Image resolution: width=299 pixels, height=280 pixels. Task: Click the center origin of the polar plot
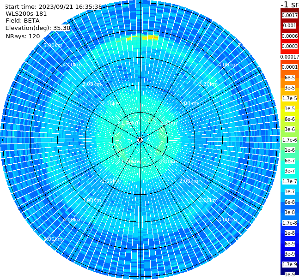(x=140, y=140)
